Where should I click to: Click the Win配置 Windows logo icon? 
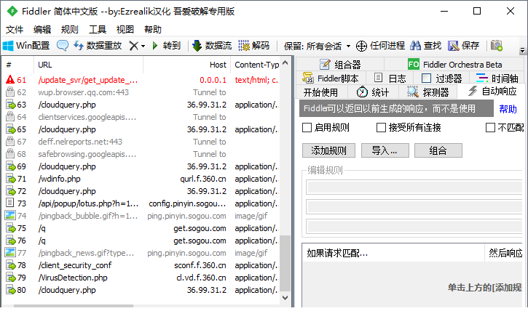[x=8, y=45]
